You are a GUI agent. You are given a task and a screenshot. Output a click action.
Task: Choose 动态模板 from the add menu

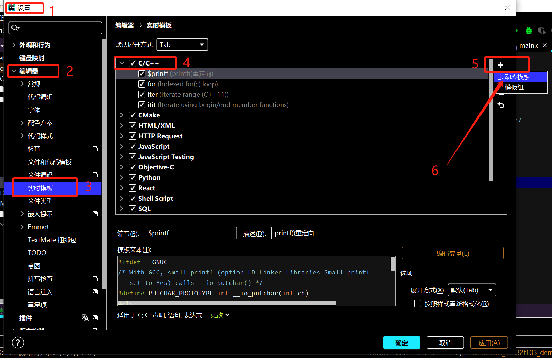(521, 77)
